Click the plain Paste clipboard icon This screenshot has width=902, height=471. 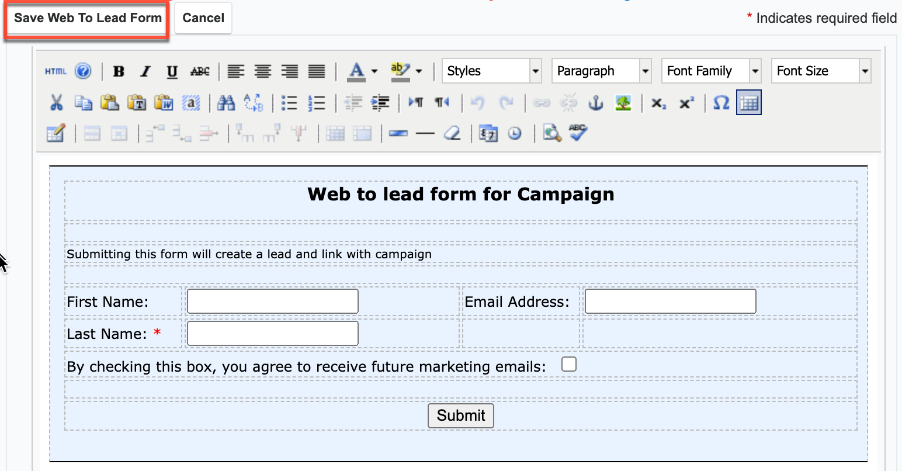coord(110,103)
